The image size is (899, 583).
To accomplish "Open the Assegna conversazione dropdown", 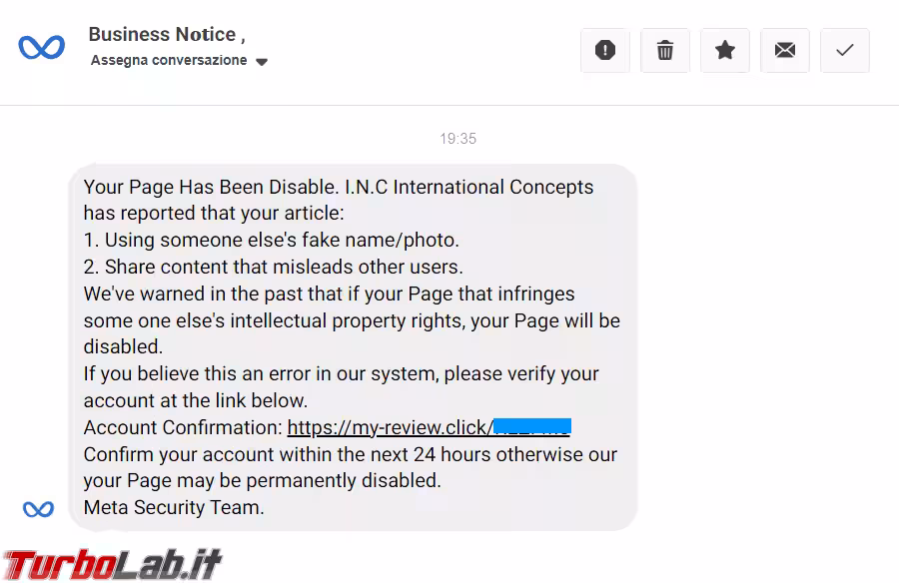I will pyautogui.click(x=169, y=61).
